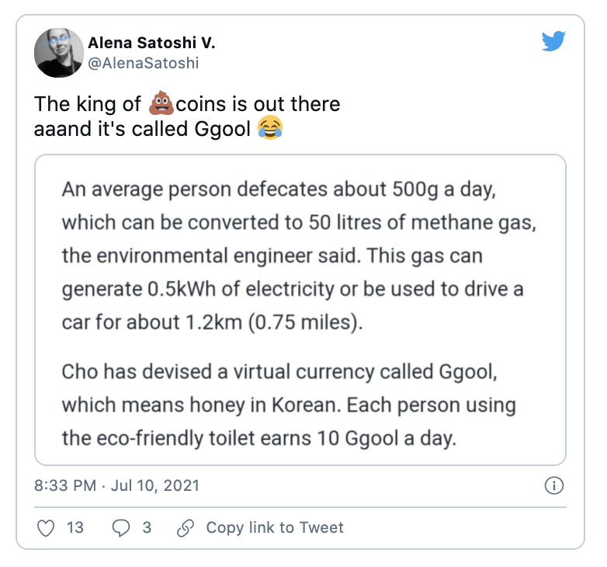Click the paragraph starting 'Cho has devised'
This screenshot has height=567, width=607.
[x=289, y=405]
